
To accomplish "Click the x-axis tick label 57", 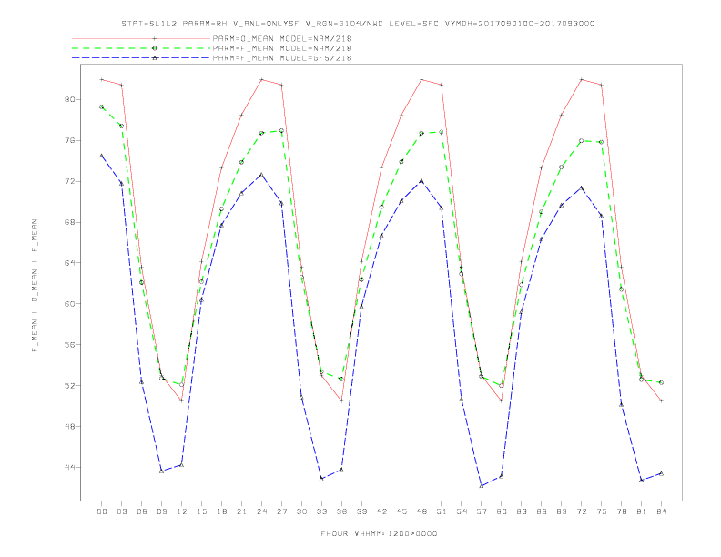I will pyautogui.click(x=482, y=511).
